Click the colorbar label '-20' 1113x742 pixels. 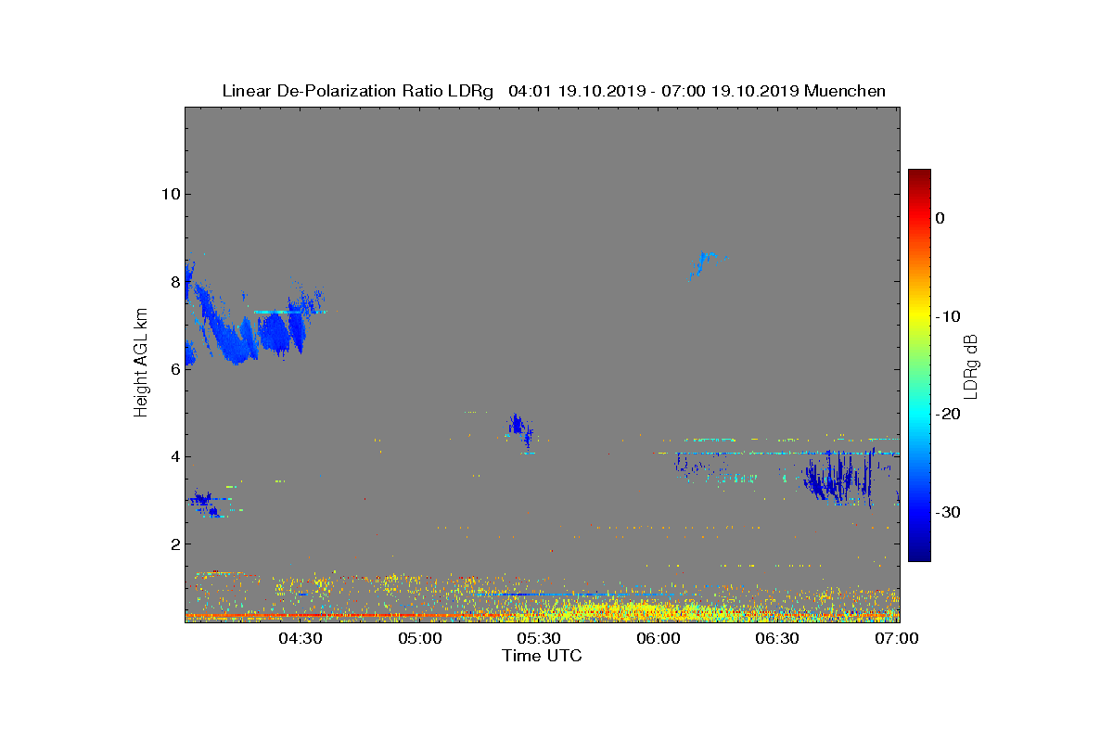[x=947, y=415]
